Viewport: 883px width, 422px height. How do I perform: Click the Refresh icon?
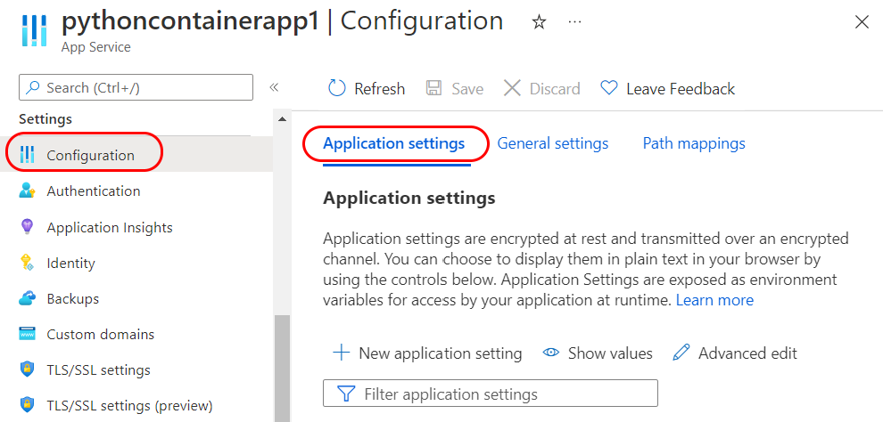336,88
